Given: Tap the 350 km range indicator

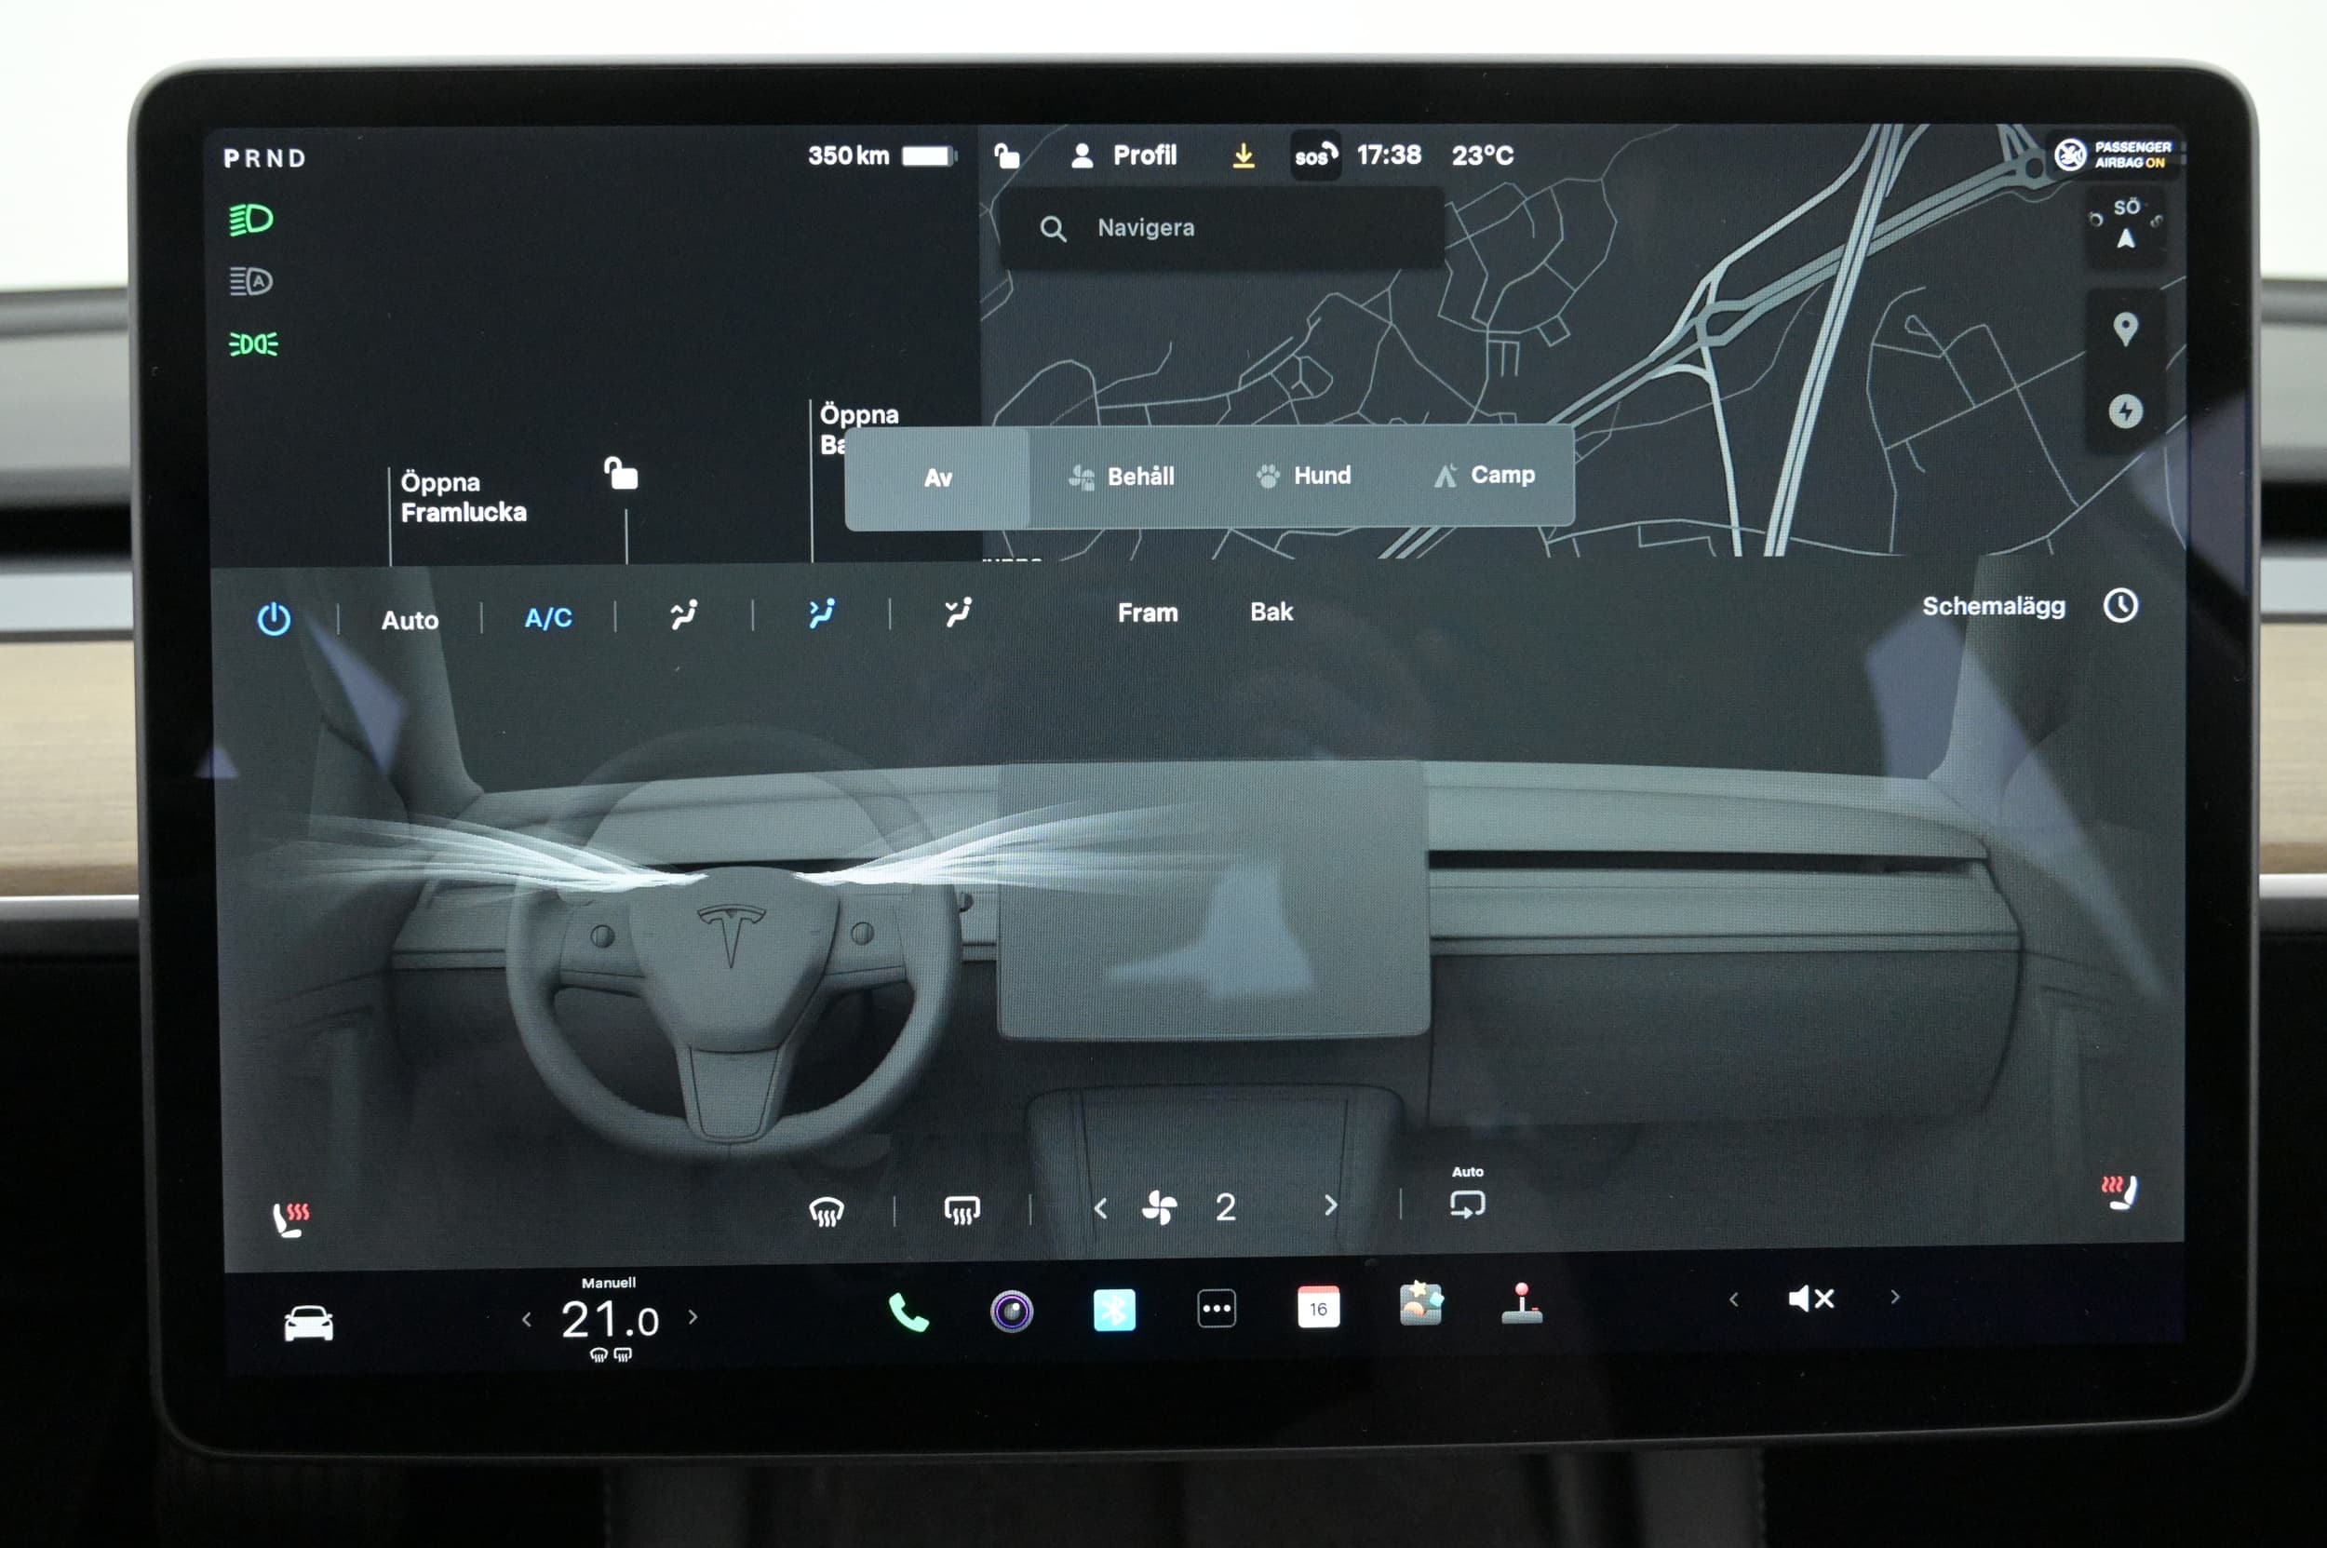Looking at the screenshot, I should pyautogui.click(x=881, y=156).
